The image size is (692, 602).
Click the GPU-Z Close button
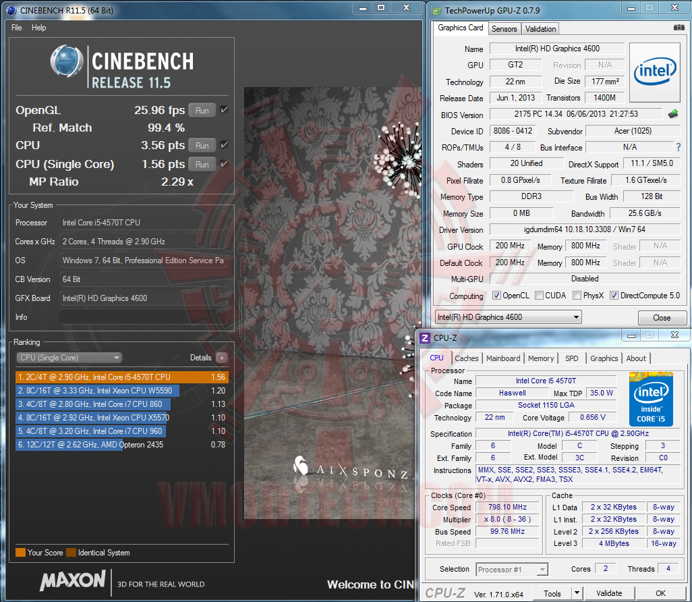[x=662, y=318]
